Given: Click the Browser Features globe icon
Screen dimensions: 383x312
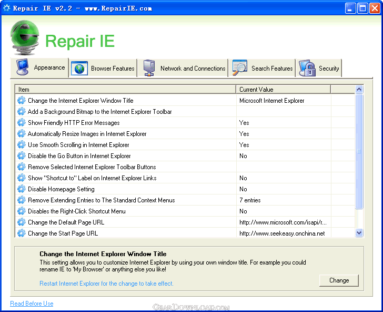Looking at the screenshot, I should pyautogui.click(x=79, y=69).
